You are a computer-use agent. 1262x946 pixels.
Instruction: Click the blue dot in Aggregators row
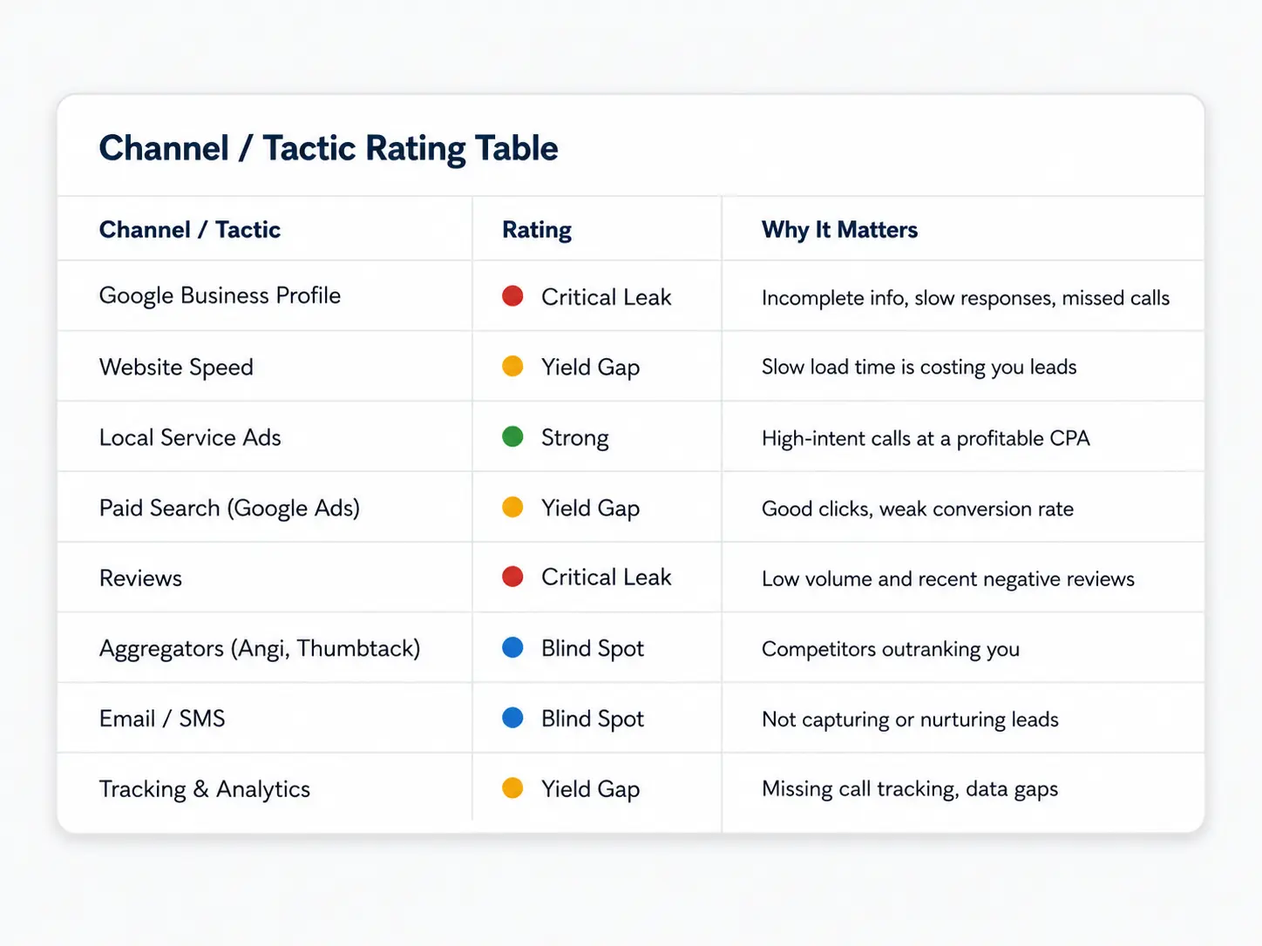click(x=512, y=647)
